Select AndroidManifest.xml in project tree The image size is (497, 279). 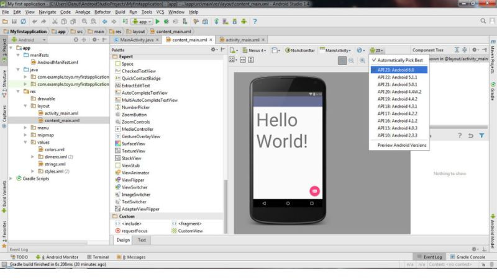click(54, 63)
